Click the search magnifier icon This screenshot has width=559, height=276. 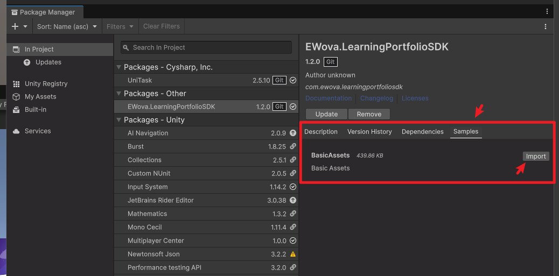(x=126, y=47)
